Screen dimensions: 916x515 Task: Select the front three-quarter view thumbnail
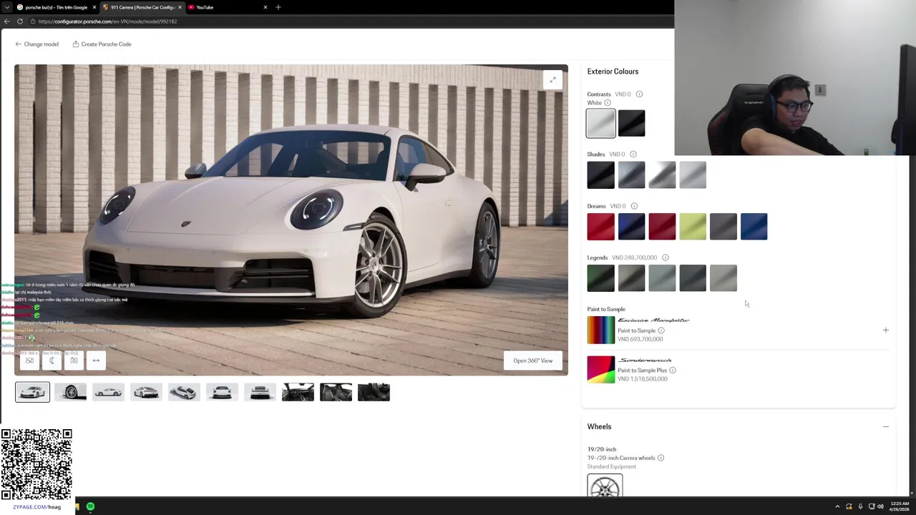click(x=33, y=392)
